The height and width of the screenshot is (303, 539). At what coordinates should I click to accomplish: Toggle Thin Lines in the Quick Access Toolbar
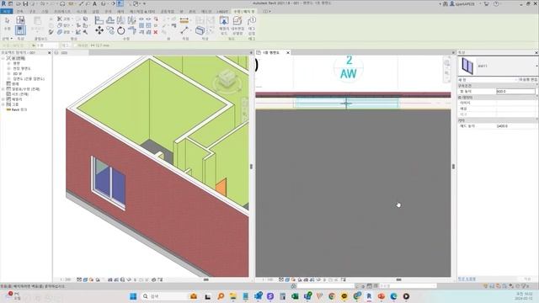click(120, 3)
